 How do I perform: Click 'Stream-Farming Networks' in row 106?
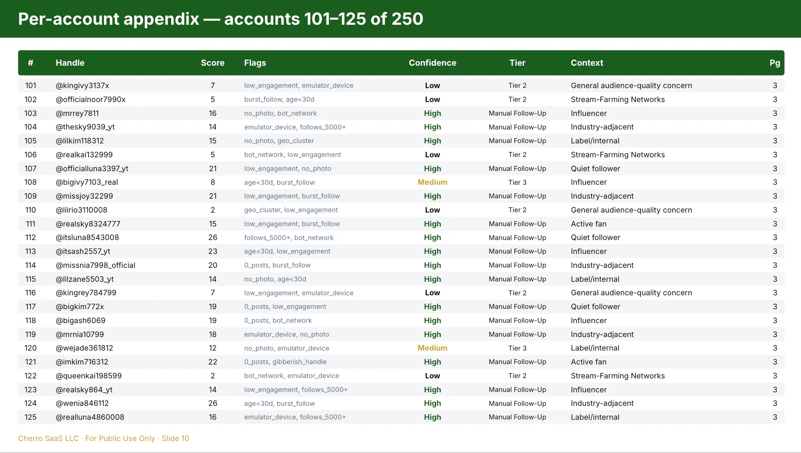pos(618,155)
